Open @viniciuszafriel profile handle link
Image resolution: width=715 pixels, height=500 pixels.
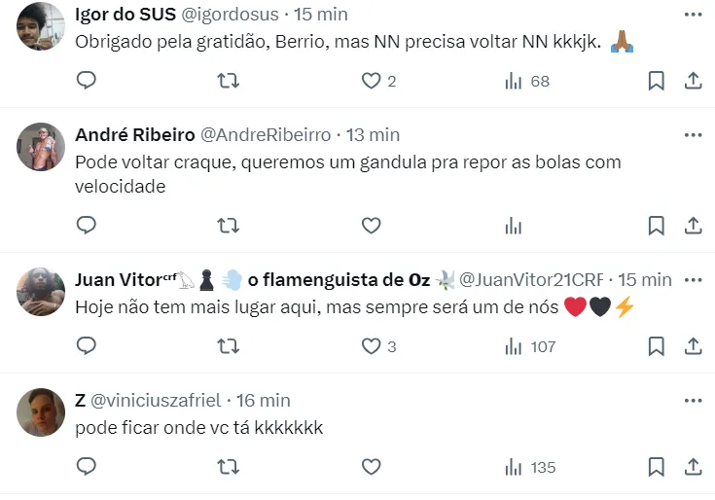(x=158, y=400)
